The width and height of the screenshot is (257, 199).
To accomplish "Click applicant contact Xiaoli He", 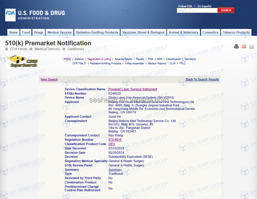I will pos(115,117).
